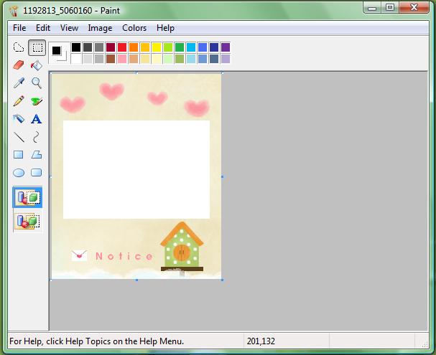This screenshot has width=436, height=355.
Task: Click the Paint icon in title bar
Action: pos(14,11)
